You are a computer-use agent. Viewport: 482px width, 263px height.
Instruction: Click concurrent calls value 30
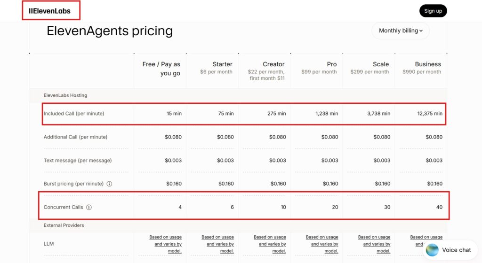click(387, 207)
